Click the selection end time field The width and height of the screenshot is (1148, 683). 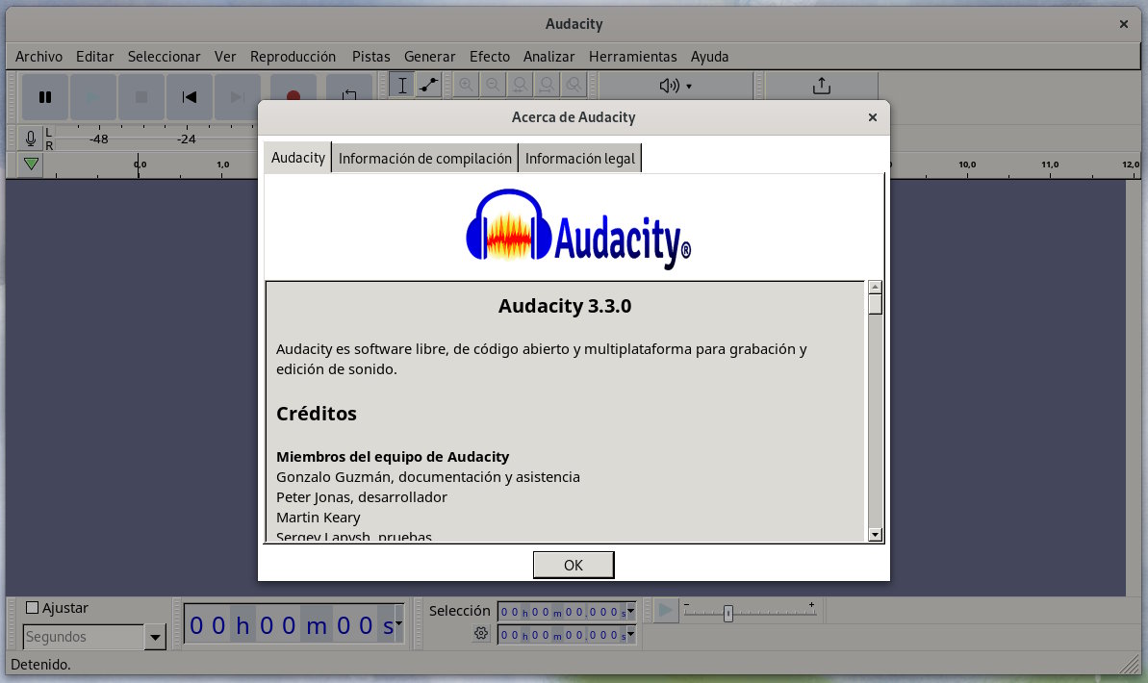tap(566, 635)
